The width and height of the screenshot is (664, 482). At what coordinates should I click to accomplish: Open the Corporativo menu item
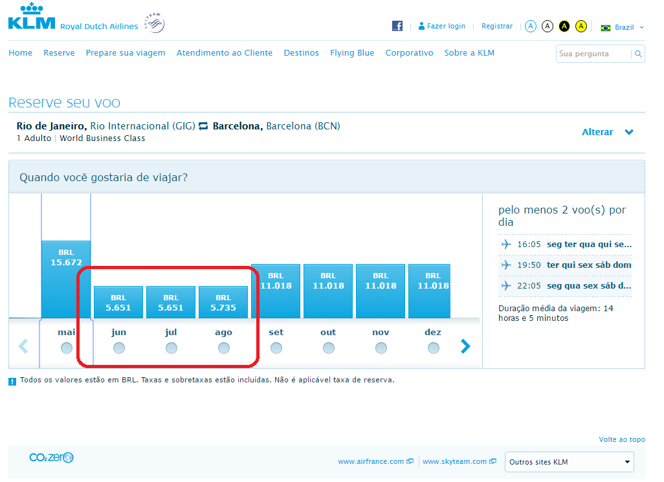tap(409, 53)
